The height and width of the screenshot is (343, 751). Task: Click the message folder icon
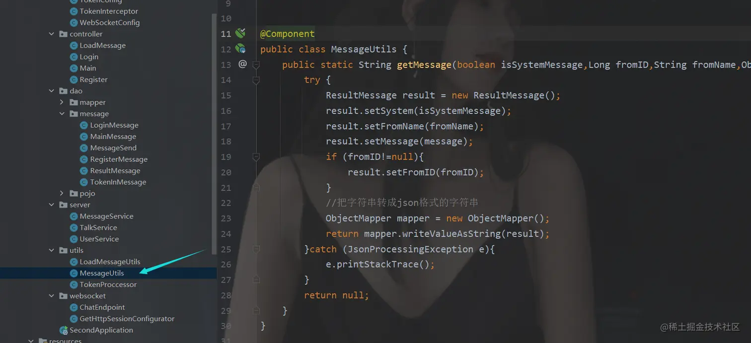pyautogui.click(x=74, y=114)
